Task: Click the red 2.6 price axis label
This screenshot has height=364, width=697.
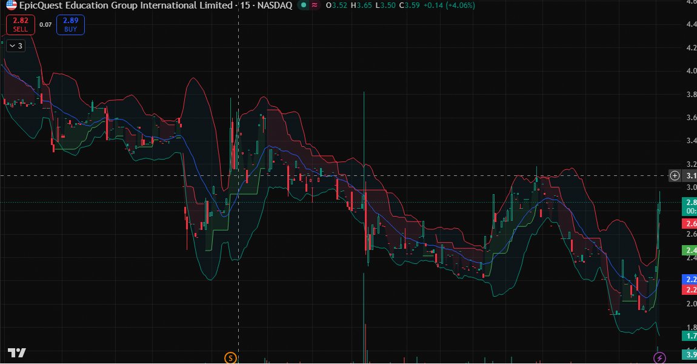Action: (690, 223)
